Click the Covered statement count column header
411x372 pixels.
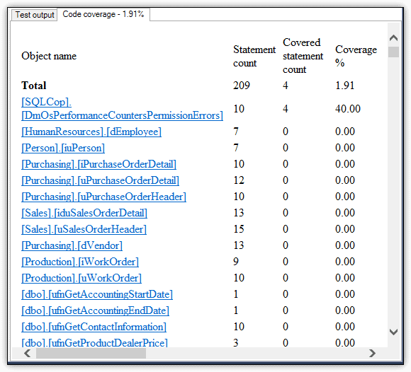click(x=303, y=56)
